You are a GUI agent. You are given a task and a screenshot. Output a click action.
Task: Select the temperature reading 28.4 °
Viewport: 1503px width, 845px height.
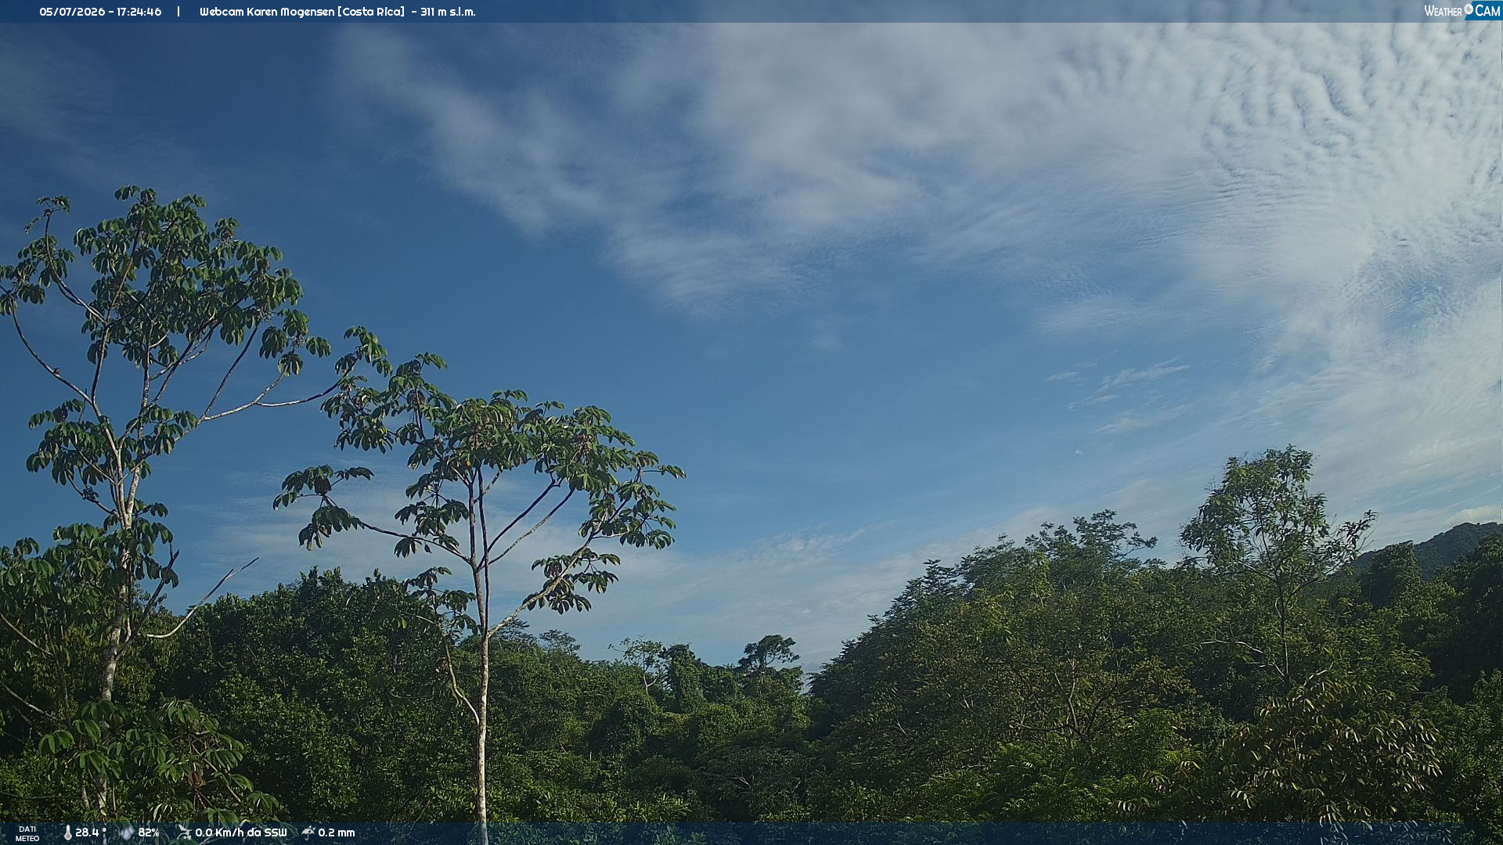[x=91, y=832]
